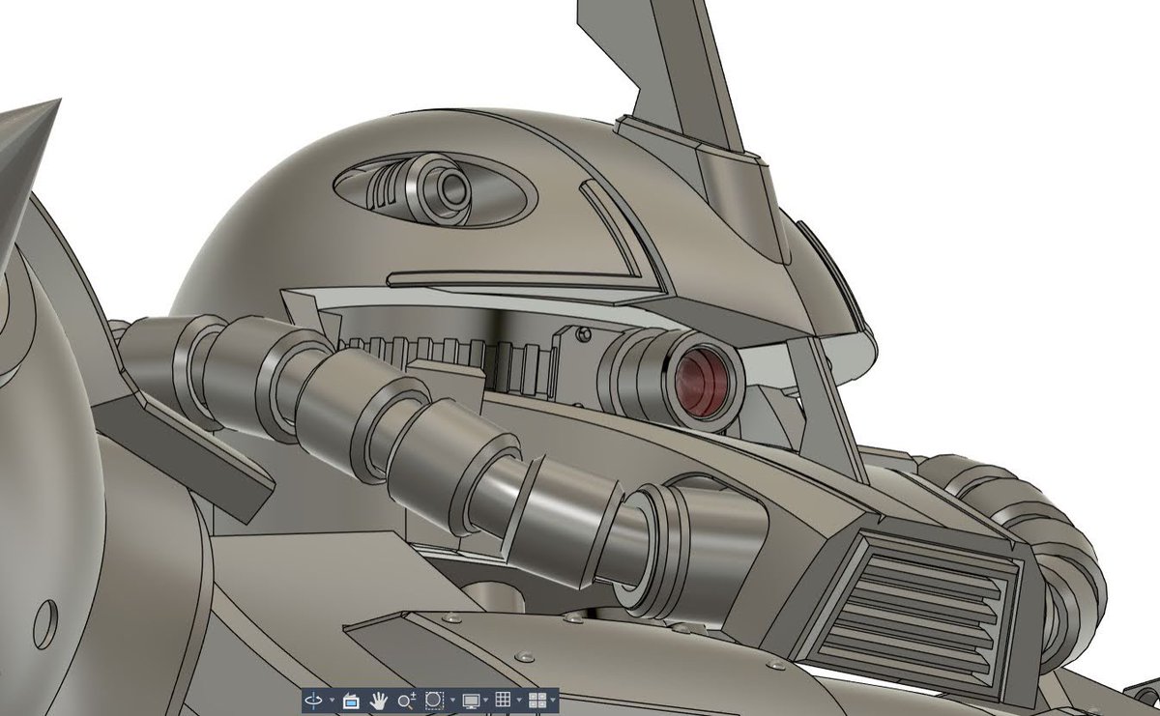Screen dimensions: 1160x716
Task: Click the Grid and Snaps icon
Action: 503,699
